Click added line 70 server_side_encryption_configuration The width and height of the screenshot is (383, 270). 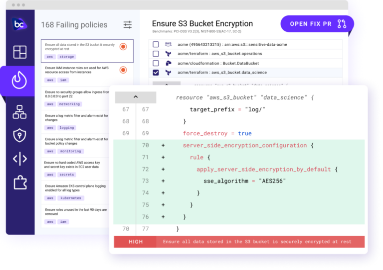[239, 145]
